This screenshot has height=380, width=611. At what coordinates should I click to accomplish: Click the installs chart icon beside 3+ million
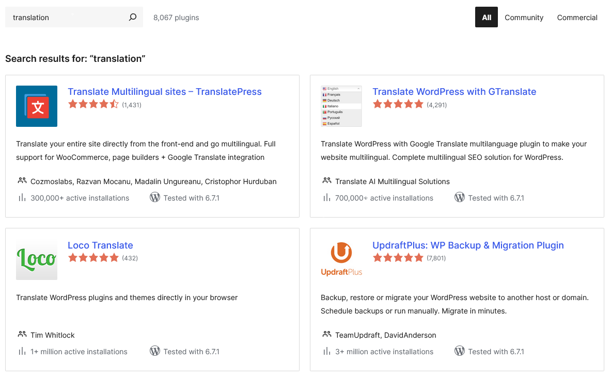pyautogui.click(x=327, y=351)
